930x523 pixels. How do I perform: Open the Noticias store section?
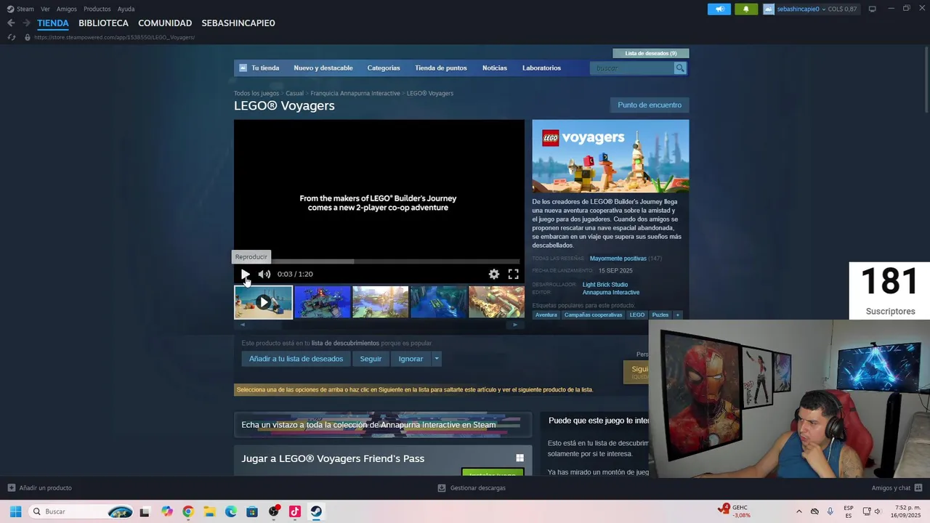click(495, 68)
